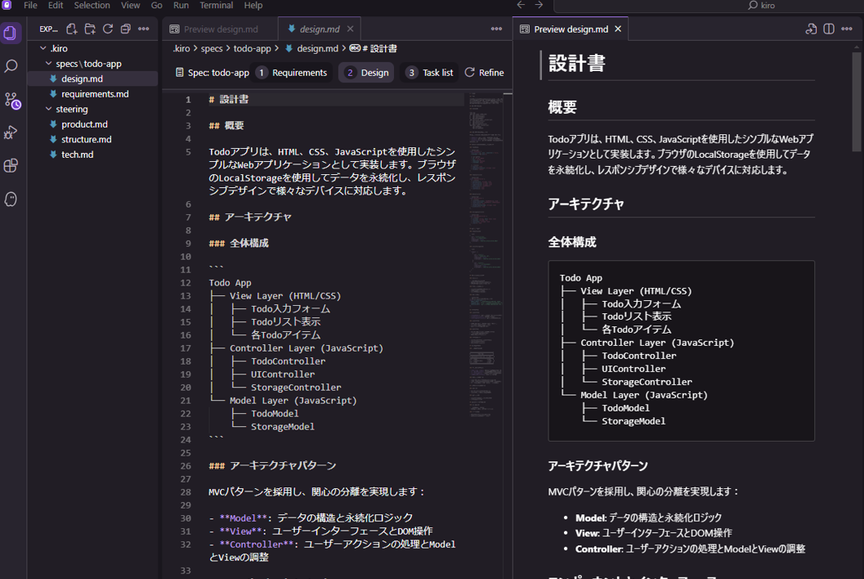Viewport: 864px width, 579px height.
Task: Open the Run and Debug view icon
Action: coord(11,132)
